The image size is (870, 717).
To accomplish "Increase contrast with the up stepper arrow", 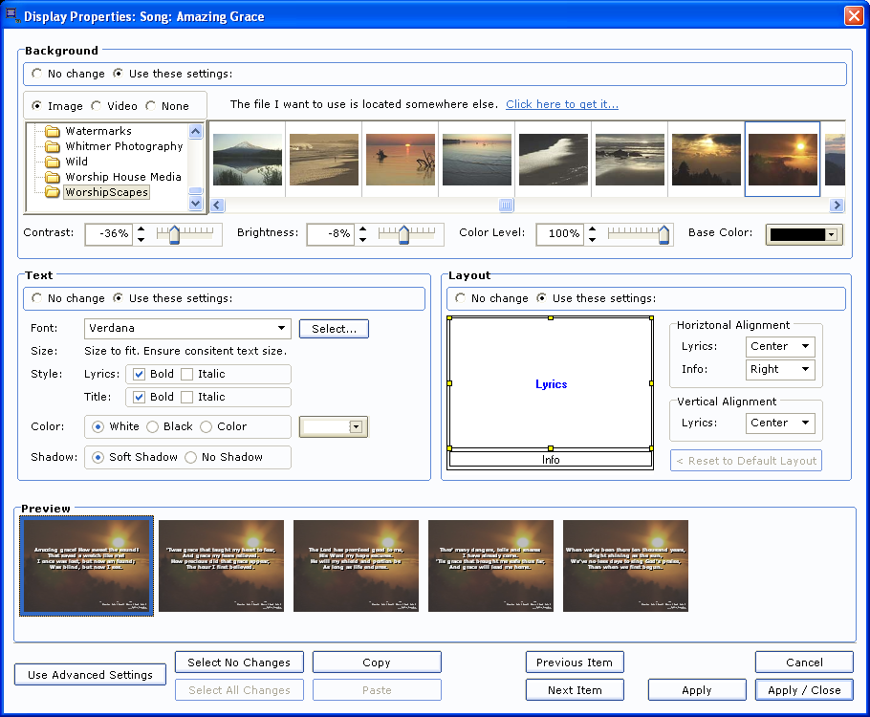I will tap(141, 228).
